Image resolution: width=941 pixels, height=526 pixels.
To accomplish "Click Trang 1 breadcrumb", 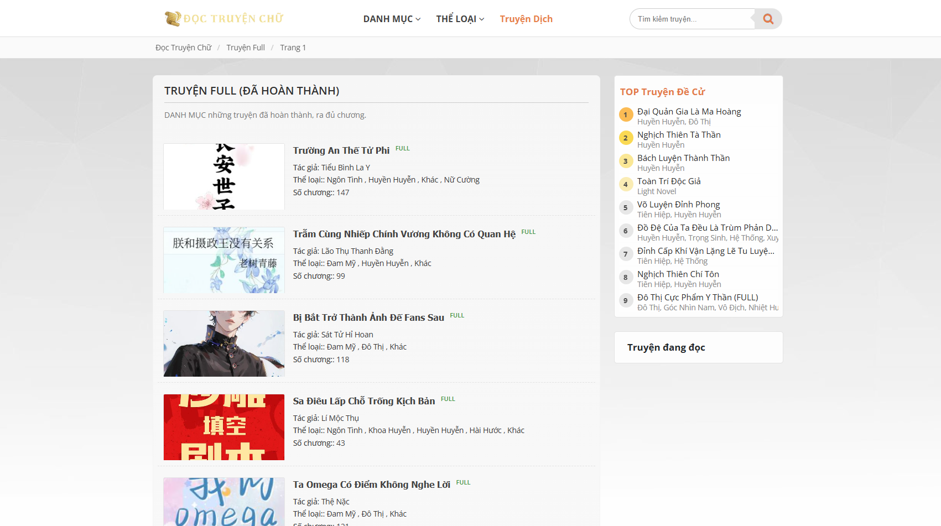I will [x=293, y=48].
